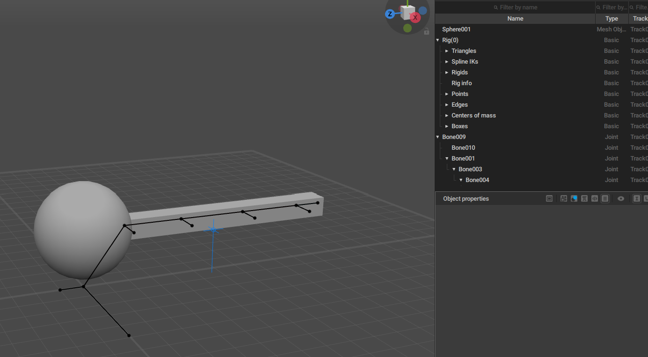
Task: Sort by the Track column header
Action: (639, 19)
